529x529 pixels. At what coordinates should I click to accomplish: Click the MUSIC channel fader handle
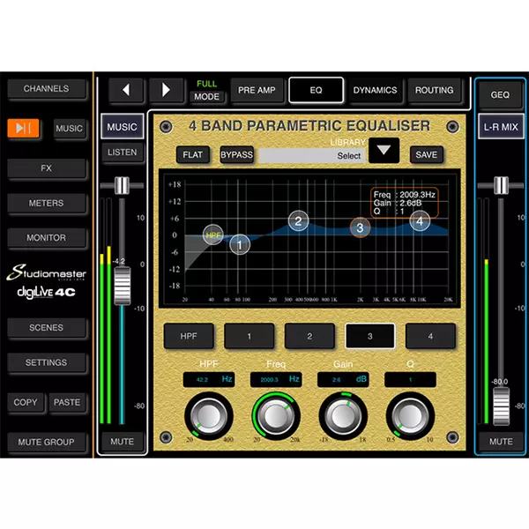122,284
